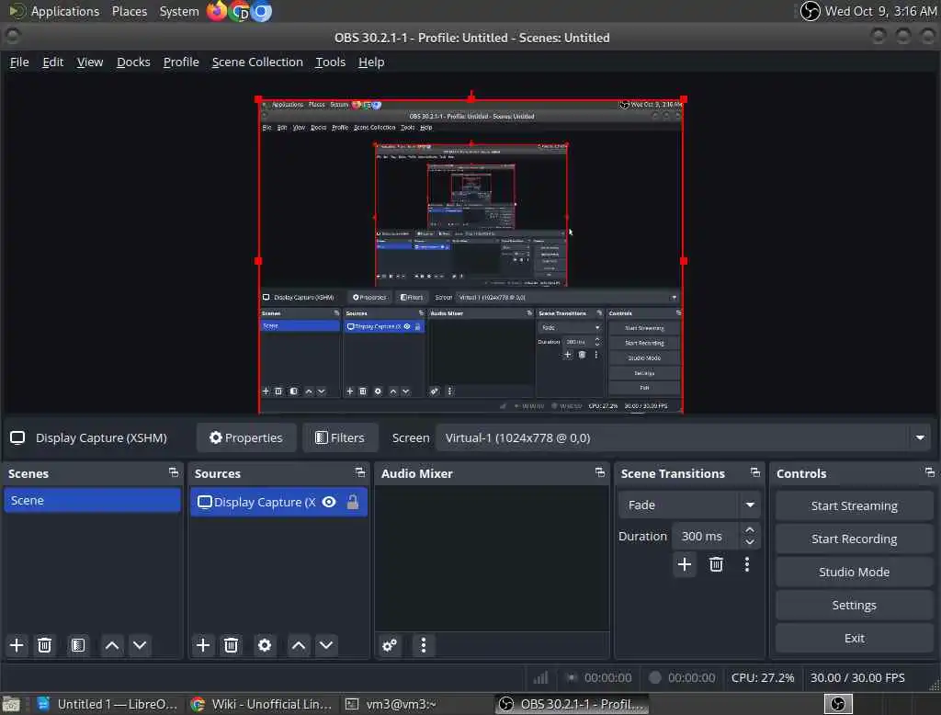The height and width of the screenshot is (715, 941).
Task: Increase transition Duration with up arrow
Action: pos(750,530)
